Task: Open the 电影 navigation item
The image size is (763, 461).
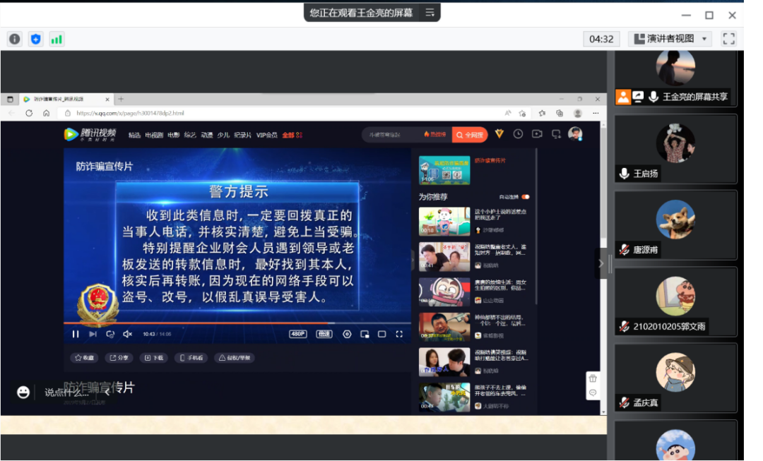Action: pos(174,135)
